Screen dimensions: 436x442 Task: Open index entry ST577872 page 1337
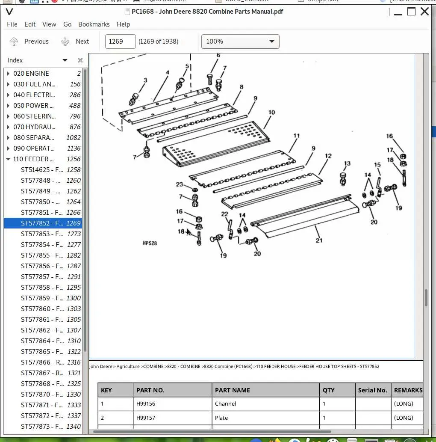pyautogui.click(x=43, y=416)
